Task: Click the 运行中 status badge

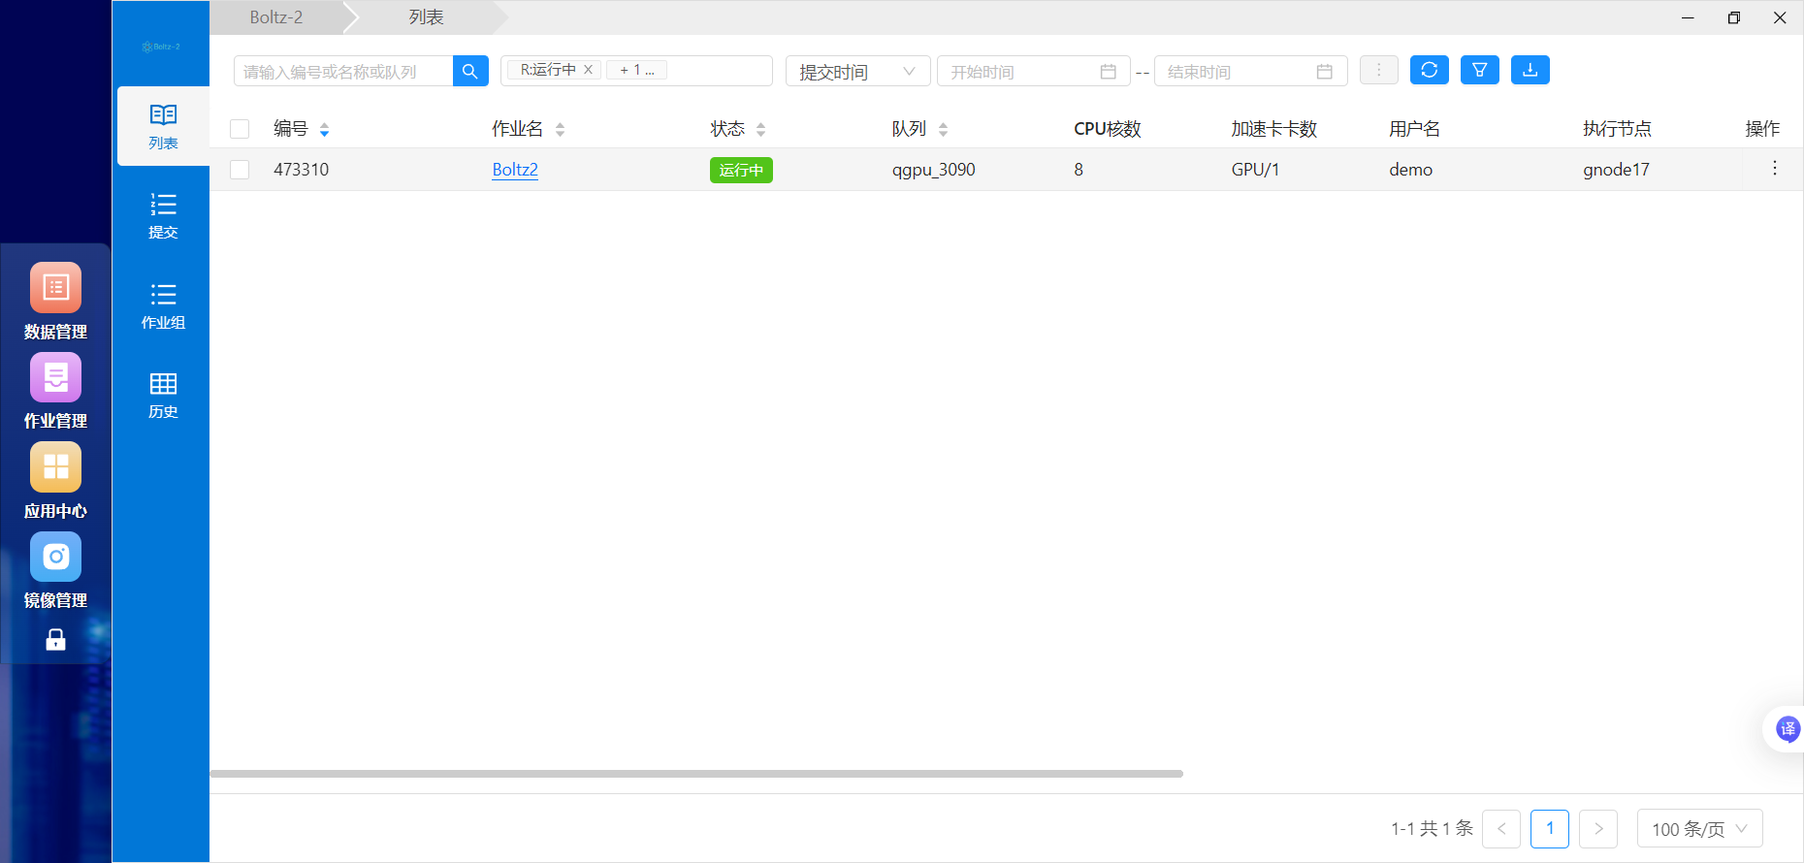Action: click(741, 170)
